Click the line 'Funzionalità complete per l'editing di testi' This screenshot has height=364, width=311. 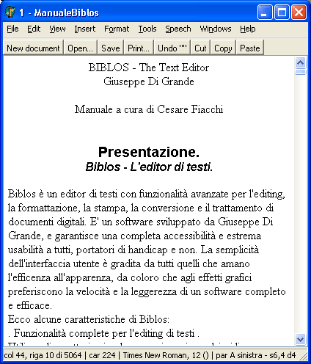(x=104, y=333)
